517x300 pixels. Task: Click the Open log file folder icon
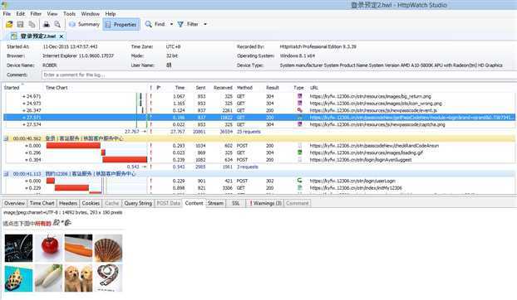click(x=9, y=24)
